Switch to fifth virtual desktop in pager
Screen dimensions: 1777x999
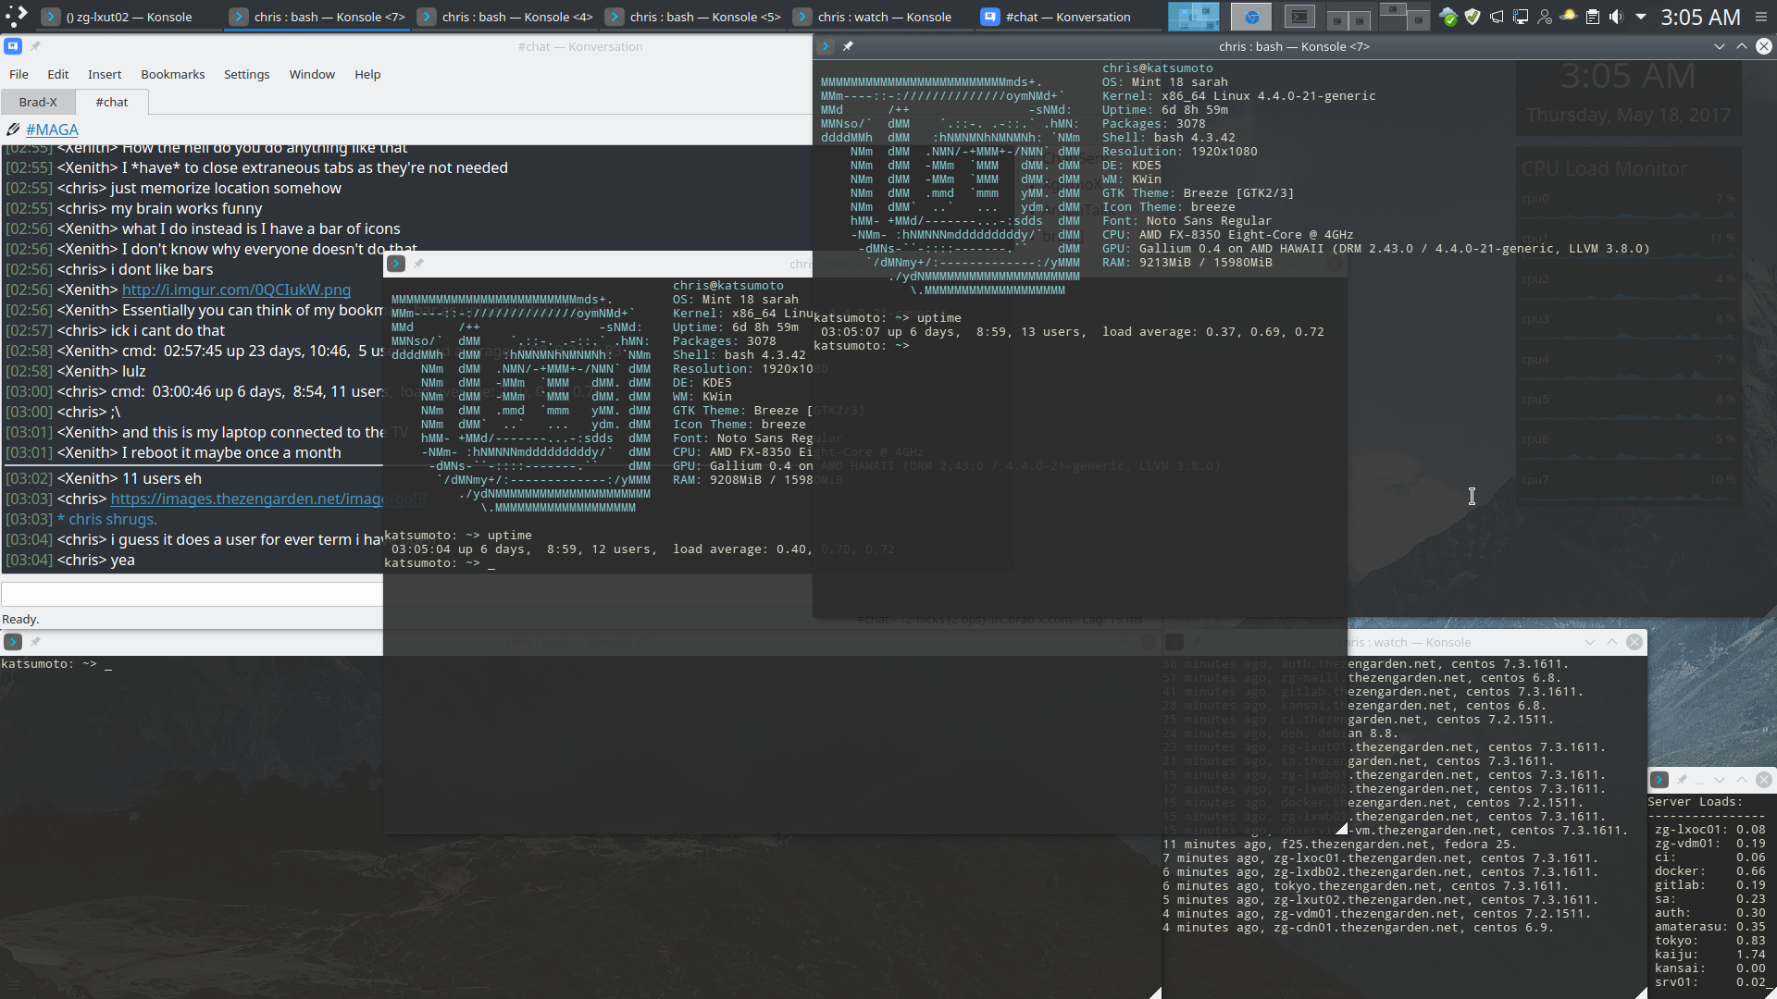(1404, 17)
